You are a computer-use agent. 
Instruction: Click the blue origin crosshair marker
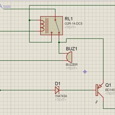coord(85,72)
